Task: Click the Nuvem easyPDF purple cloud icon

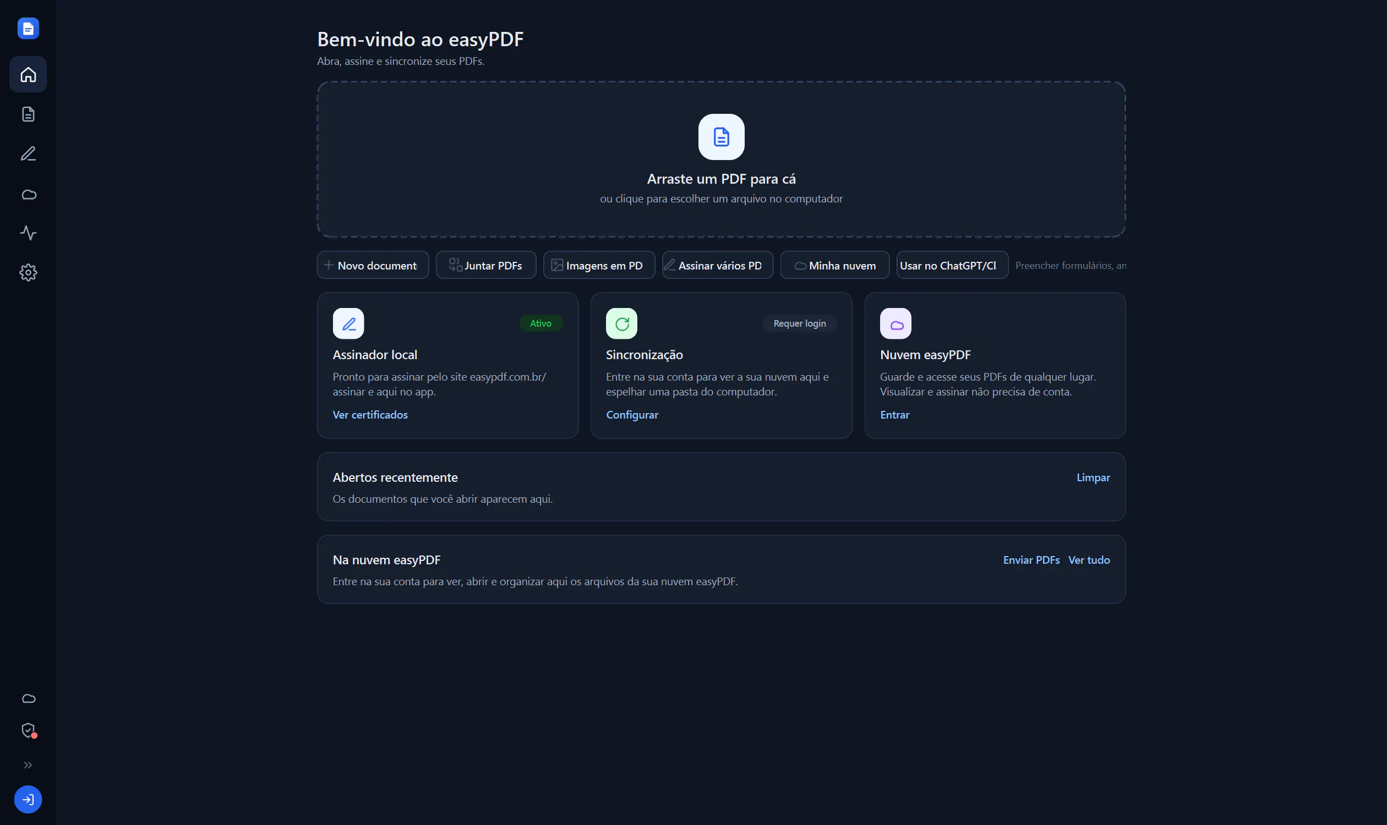Action: [x=895, y=323]
